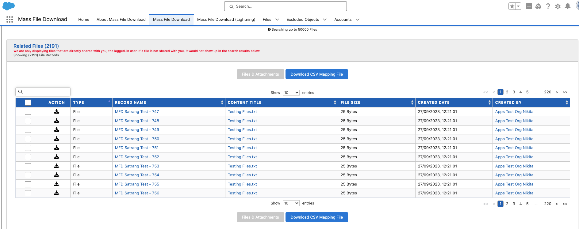Open Mass File Download (Lightning) tab
Image resolution: width=579 pixels, height=229 pixels.
pyautogui.click(x=226, y=19)
